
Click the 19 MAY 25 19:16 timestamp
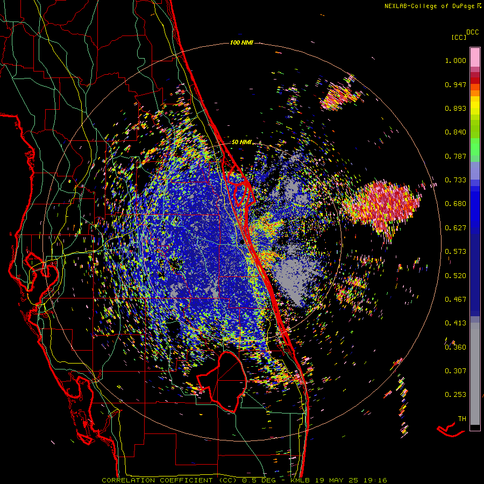click(x=352, y=480)
